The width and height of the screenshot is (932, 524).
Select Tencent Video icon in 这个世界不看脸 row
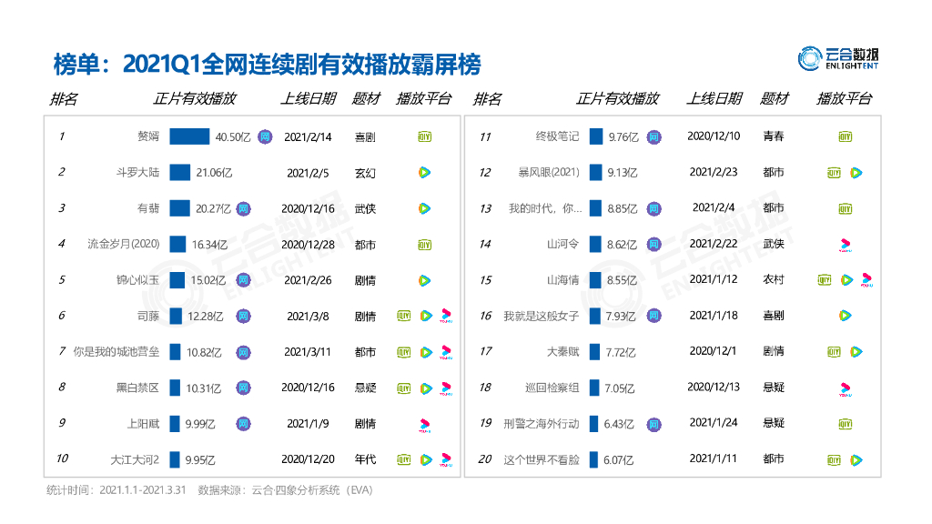[856, 459]
